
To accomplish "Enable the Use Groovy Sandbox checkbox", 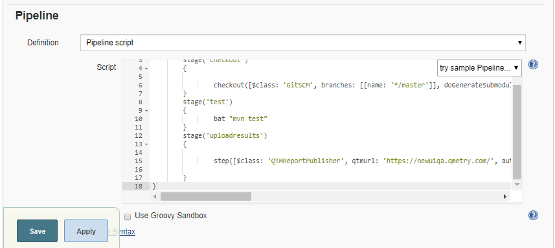I will [x=128, y=216].
